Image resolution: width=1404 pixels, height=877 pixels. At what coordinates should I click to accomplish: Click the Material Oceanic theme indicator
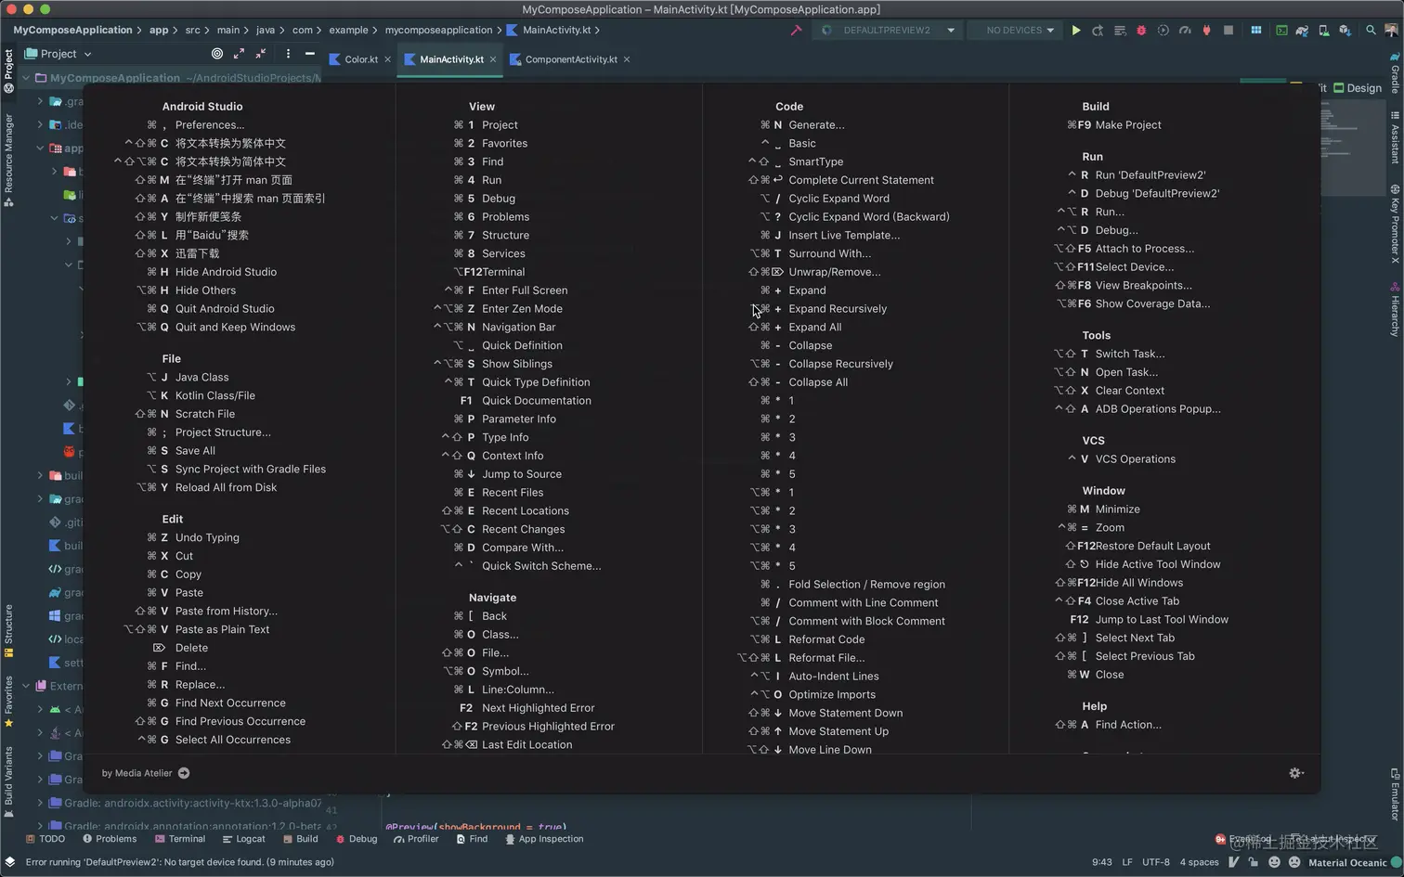click(1346, 862)
